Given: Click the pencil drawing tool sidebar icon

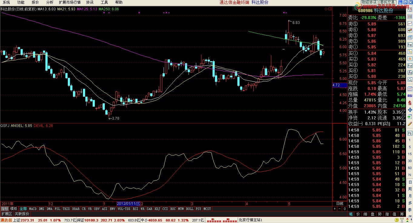Looking at the screenshot, I should click(x=410, y=124).
